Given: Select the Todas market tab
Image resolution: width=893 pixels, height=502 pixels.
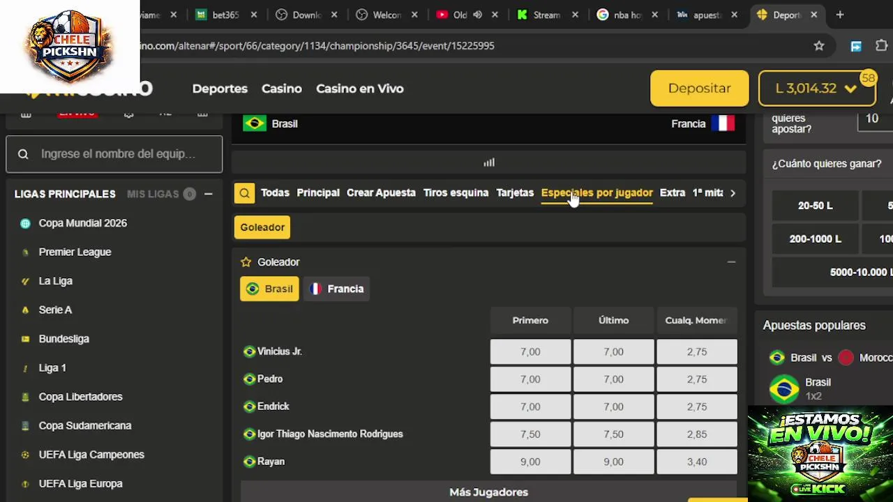Looking at the screenshot, I should coord(275,193).
